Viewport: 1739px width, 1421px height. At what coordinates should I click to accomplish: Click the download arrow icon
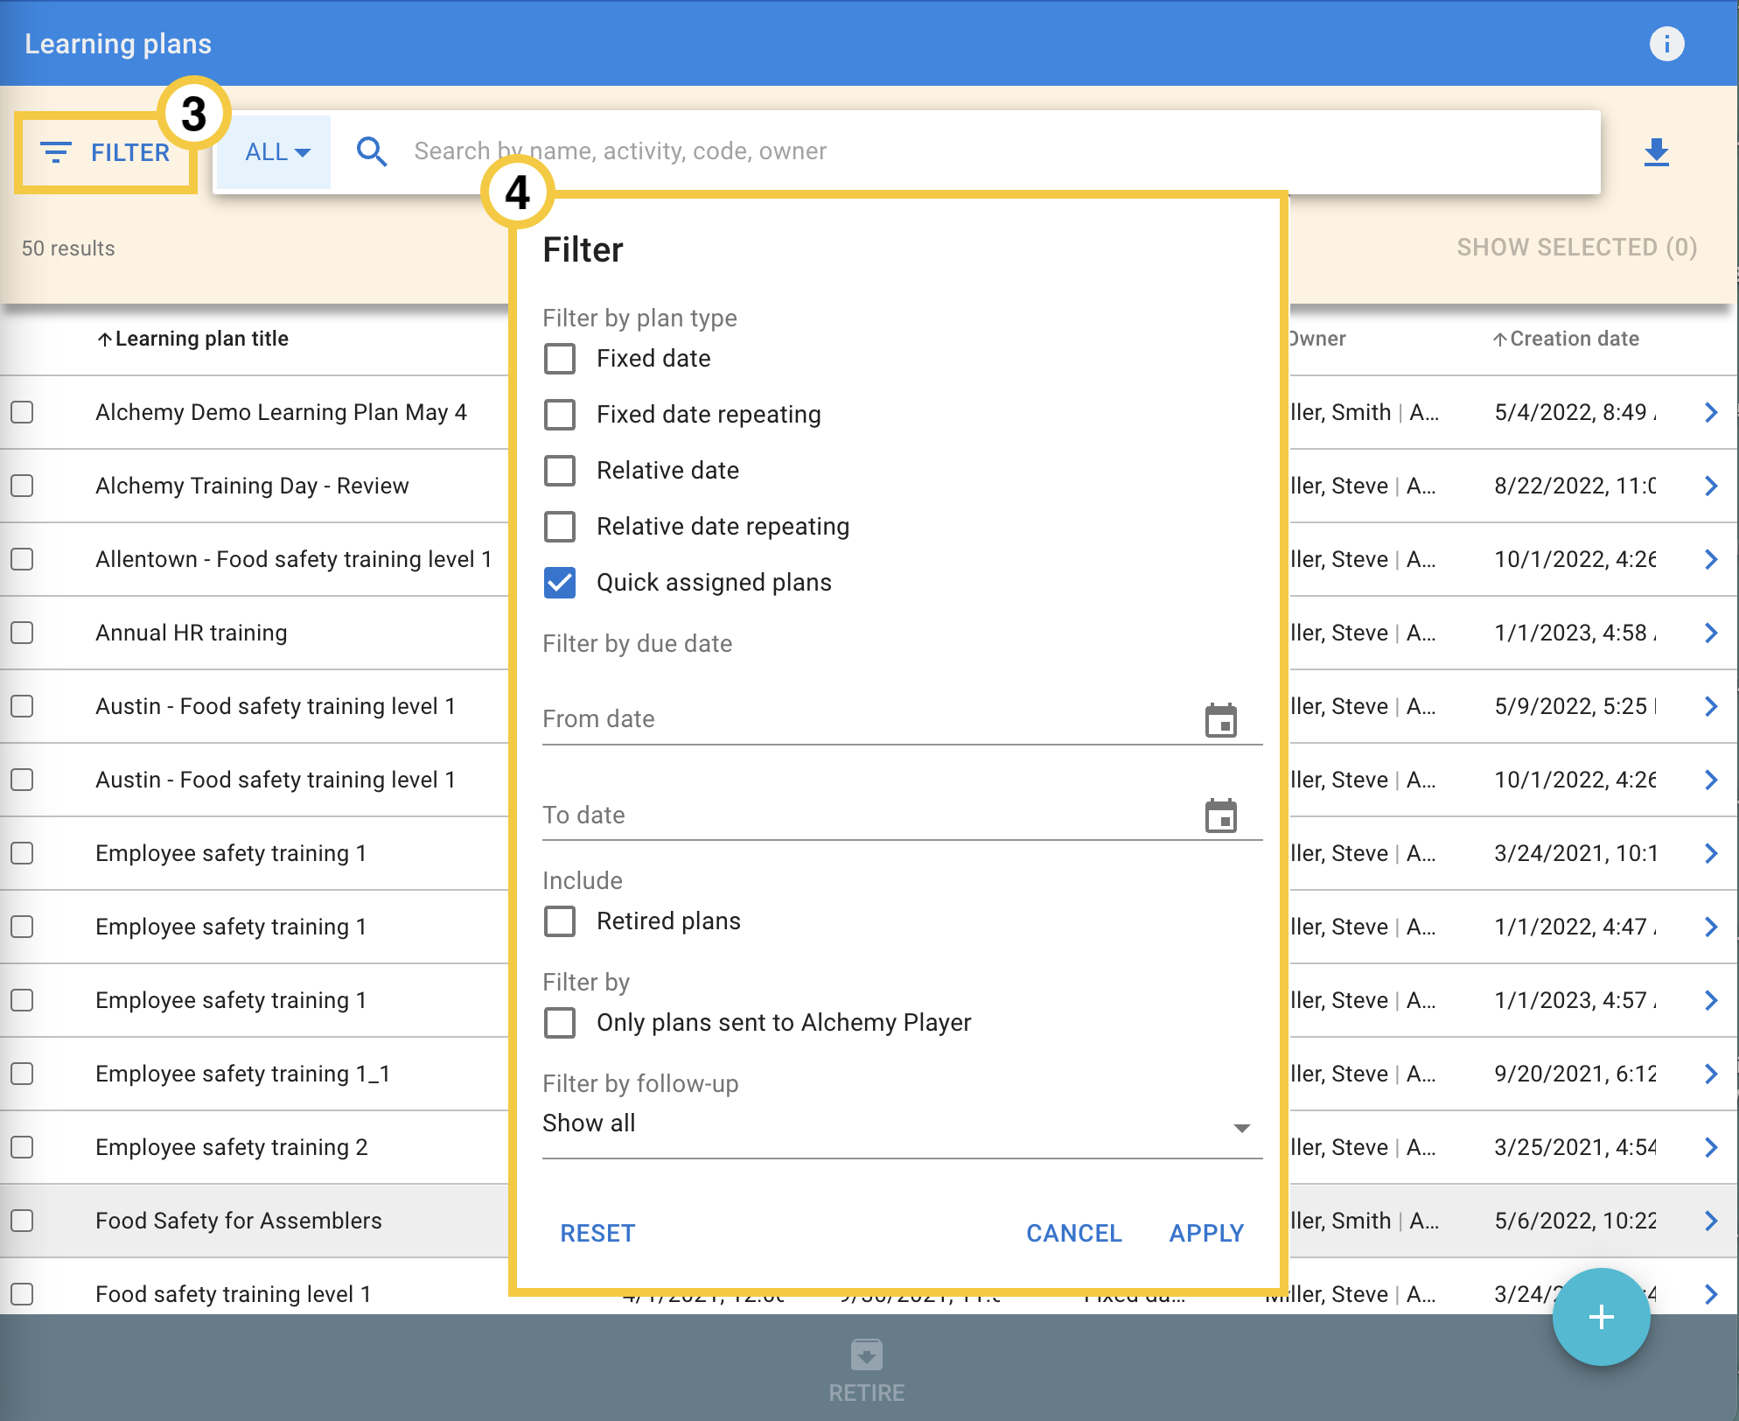pos(1656,152)
